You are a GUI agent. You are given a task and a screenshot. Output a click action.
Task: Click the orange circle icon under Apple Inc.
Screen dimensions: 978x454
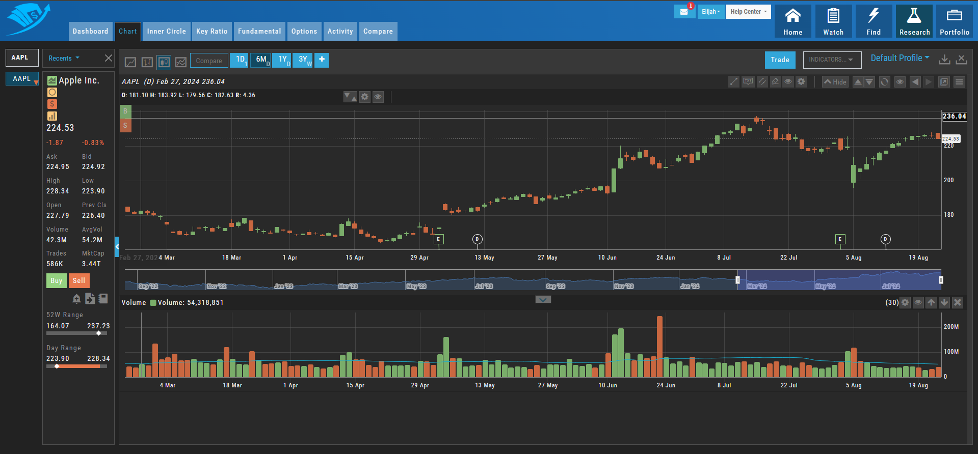pyautogui.click(x=52, y=93)
